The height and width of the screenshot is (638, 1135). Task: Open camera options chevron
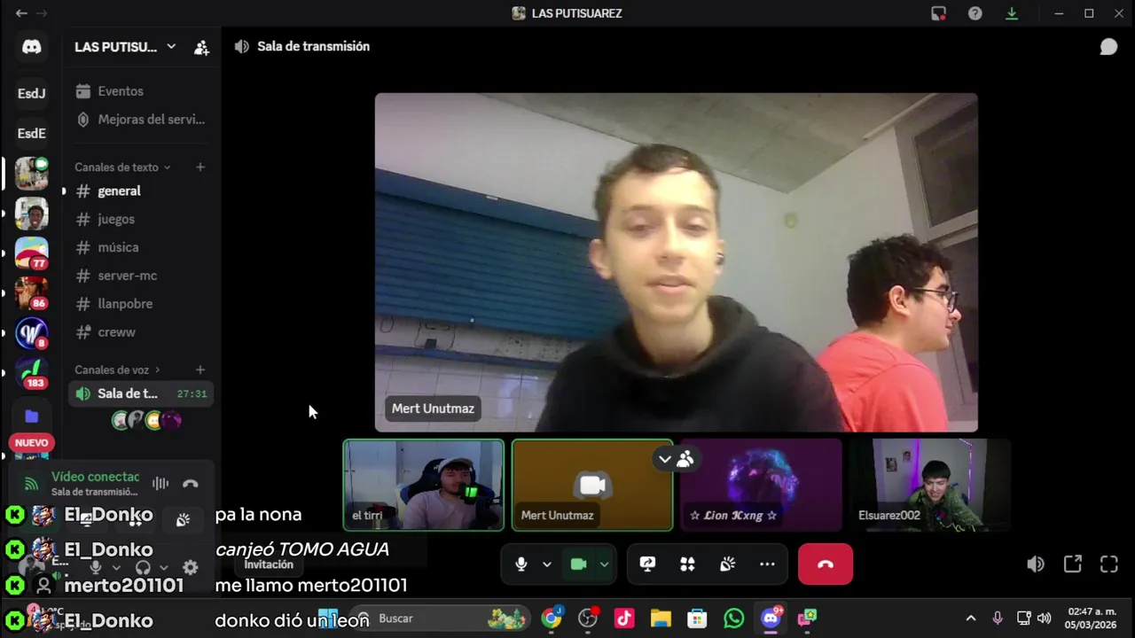point(604,564)
